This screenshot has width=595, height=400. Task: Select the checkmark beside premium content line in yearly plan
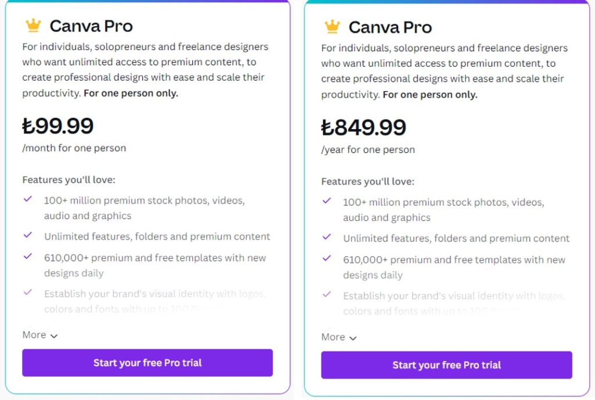[327, 238]
